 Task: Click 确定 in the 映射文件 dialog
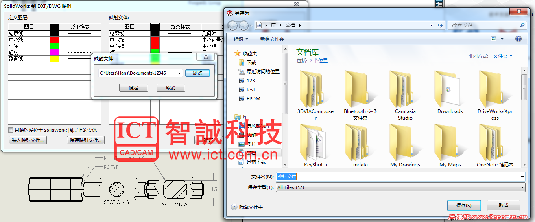133,88
